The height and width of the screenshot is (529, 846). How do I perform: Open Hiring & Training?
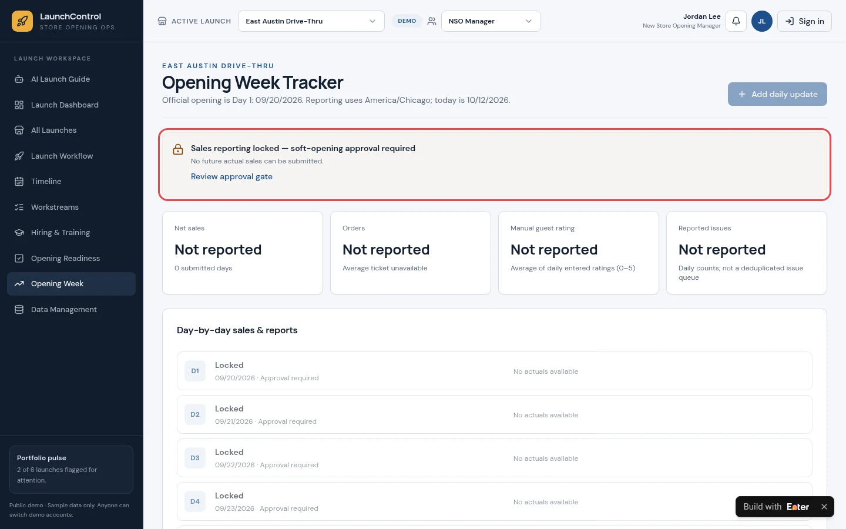coord(71,233)
